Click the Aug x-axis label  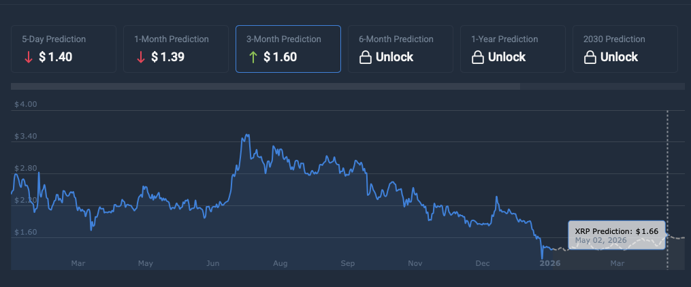pos(280,263)
